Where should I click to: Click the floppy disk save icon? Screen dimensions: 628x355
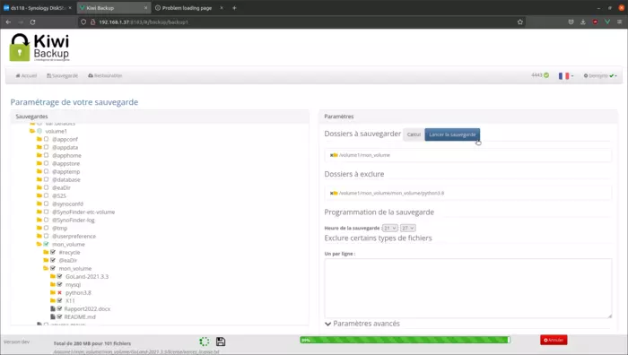coord(221,342)
